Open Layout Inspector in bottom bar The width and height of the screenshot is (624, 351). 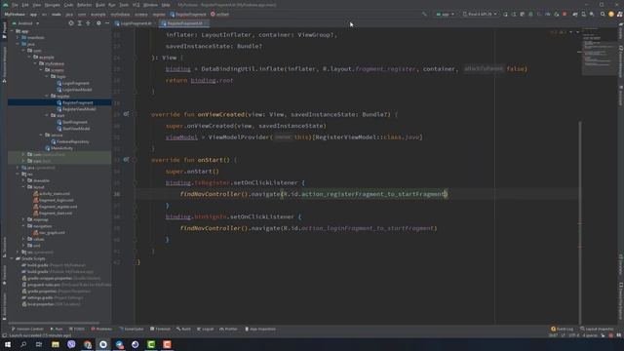coord(597,330)
